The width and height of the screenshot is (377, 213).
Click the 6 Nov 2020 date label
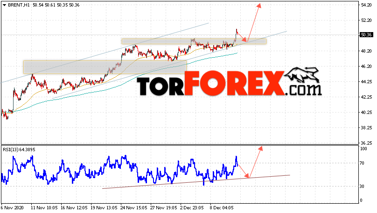[x=12, y=208]
